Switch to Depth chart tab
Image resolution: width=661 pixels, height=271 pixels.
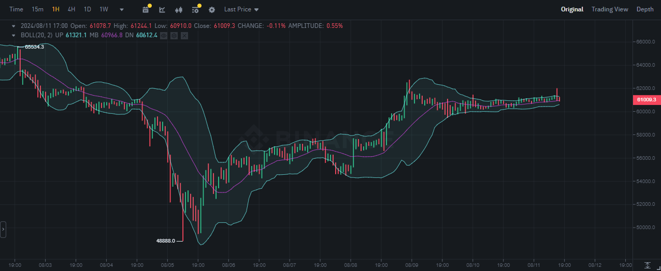[x=644, y=9]
